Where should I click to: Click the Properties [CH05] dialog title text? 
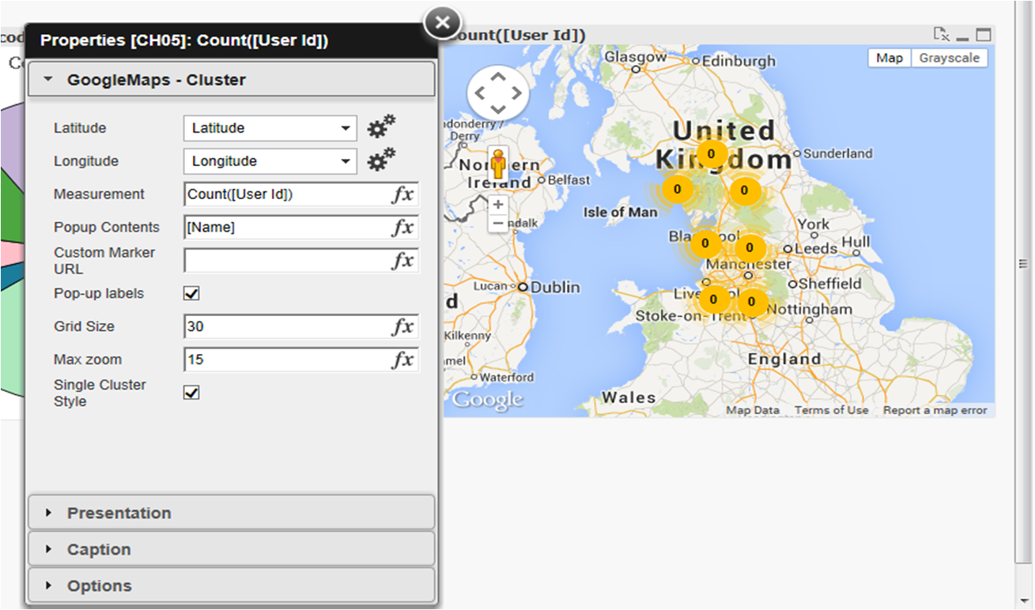tap(184, 40)
